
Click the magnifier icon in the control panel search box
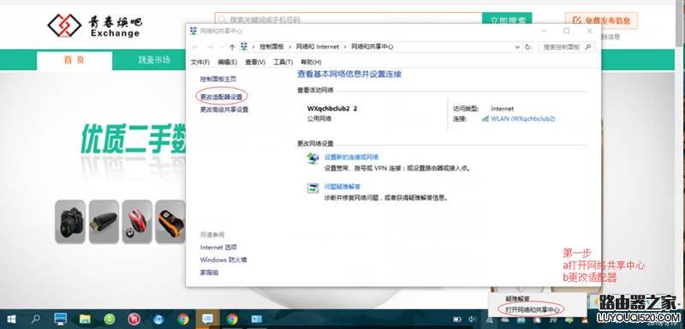point(588,47)
